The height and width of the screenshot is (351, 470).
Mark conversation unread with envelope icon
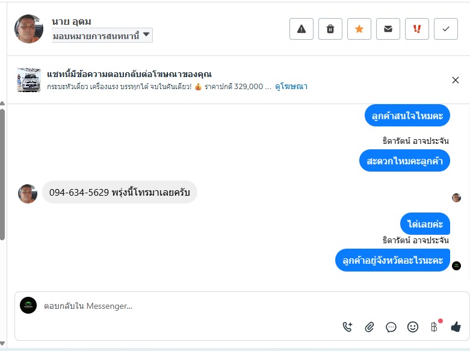(388, 29)
